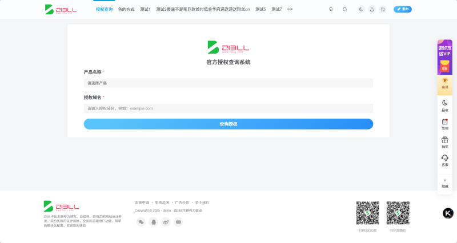Click the email envelope footer icon
The width and height of the screenshot is (457, 243).
[178, 222]
